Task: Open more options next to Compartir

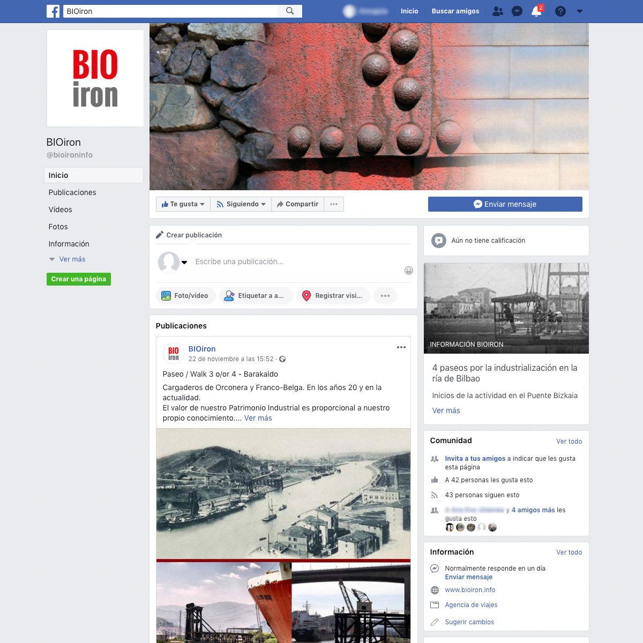Action: pos(334,204)
